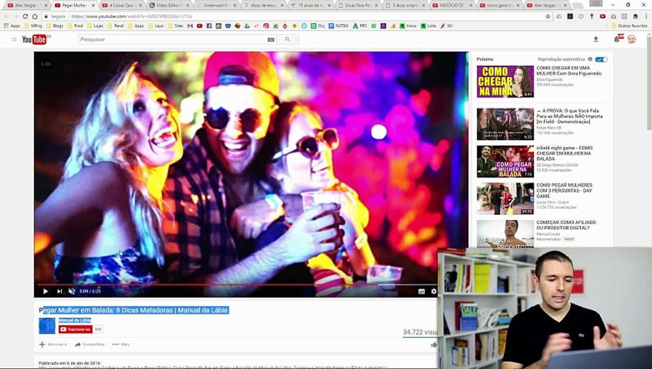Open the YouTube account avatar menu
Screen dimensions: 652x369
pyautogui.click(x=631, y=39)
